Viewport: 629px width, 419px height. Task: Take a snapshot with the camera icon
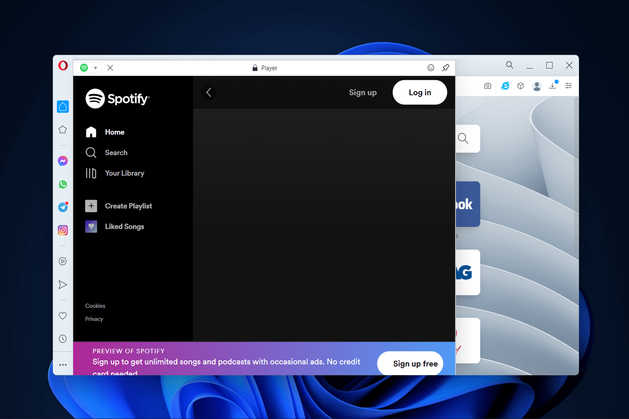click(487, 86)
